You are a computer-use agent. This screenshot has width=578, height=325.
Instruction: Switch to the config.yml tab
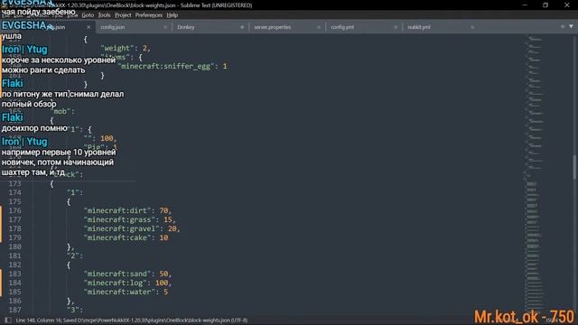(342, 27)
